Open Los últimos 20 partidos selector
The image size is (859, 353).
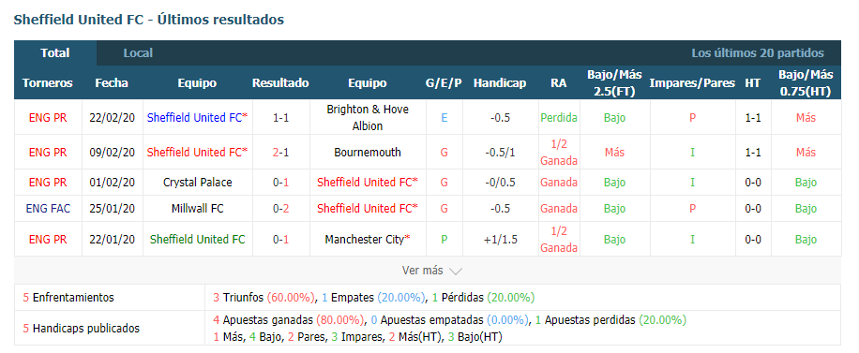[x=757, y=53]
